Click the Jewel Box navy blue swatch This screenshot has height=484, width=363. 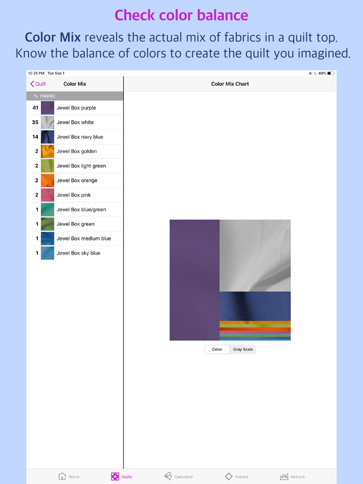(x=48, y=137)
